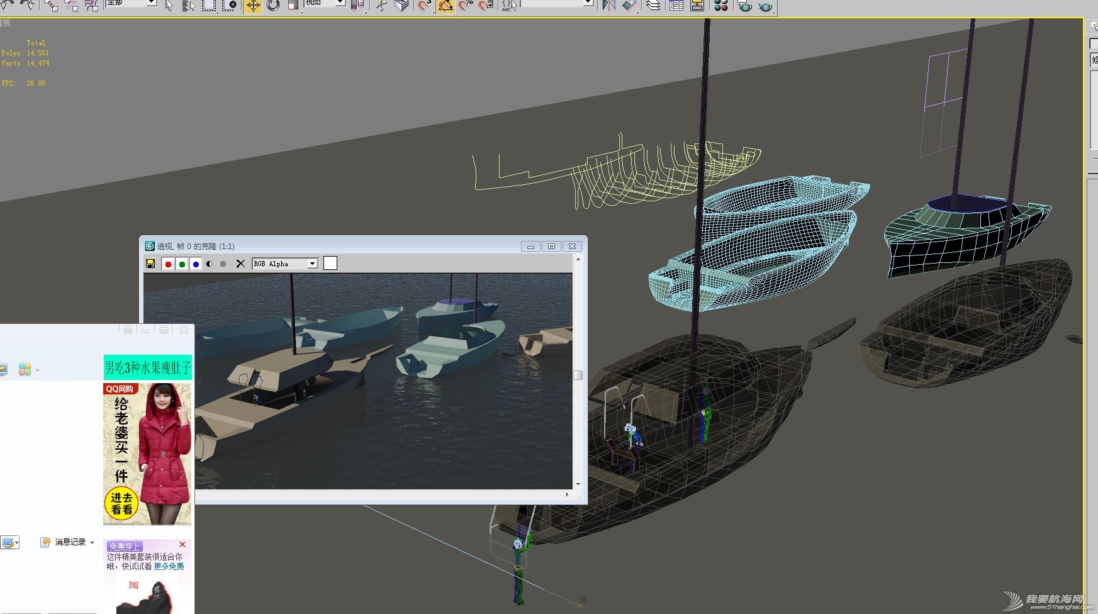Click the 更多免费 link in the ad
Viewport: 1098px width, 614px height.
169,566
